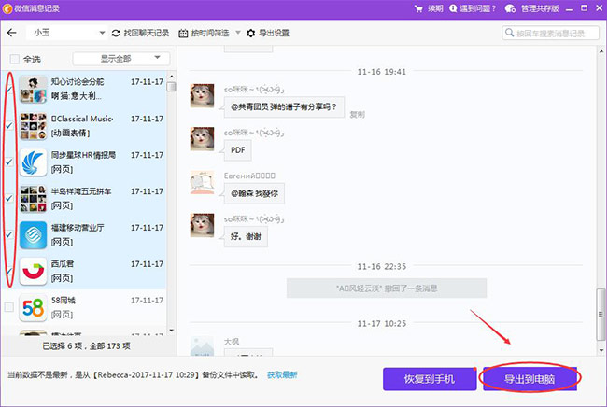The image size is (608, 408).
Task: Click 续期 renew label in title bar
Action: click(435, 8)
